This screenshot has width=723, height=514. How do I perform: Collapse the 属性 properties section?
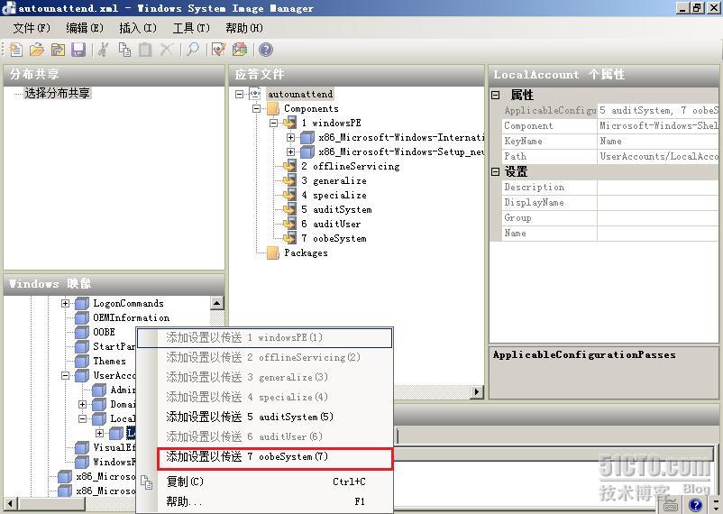pyautogui.click(x=496, y=95)
